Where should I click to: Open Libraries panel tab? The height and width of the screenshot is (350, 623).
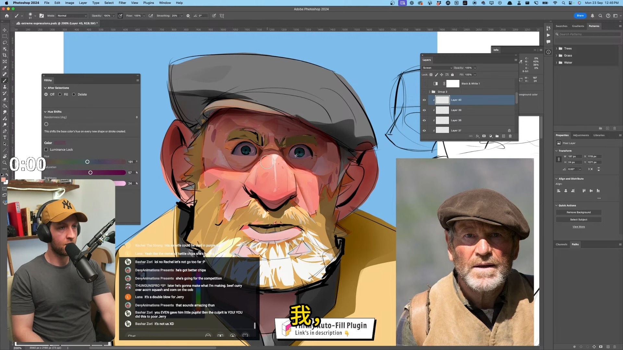(599, 135)
